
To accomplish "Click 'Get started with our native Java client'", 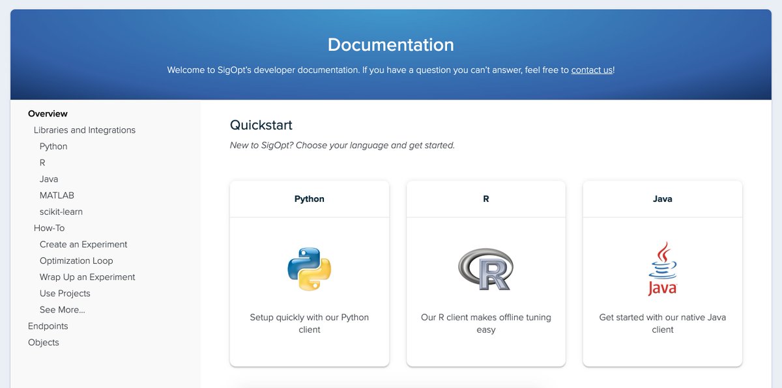I will (663, 324).
